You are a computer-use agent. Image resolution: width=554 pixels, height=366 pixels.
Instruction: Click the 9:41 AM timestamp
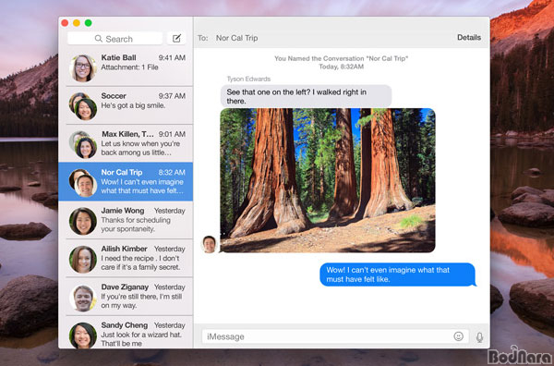pyautogui.click(x=172, y=57)
